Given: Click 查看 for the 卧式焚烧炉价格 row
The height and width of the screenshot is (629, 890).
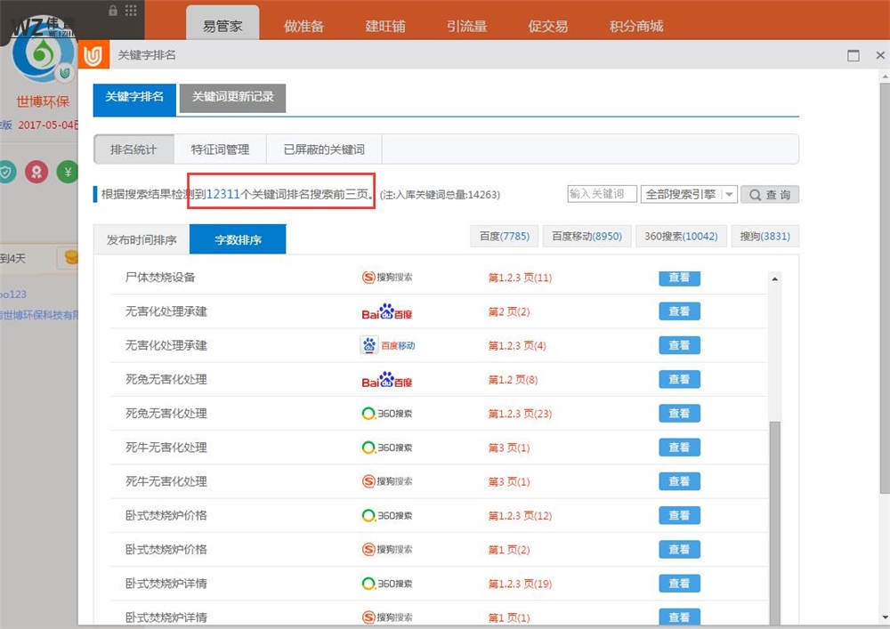Looking at the screenshot, I should pyautogui.click(x=679, y=515).
